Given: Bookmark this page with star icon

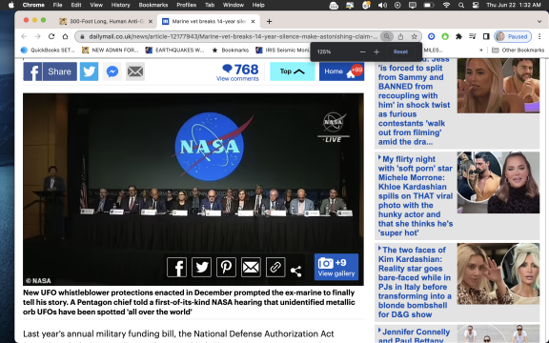Looking at the screenshot, I should (415, 36).
